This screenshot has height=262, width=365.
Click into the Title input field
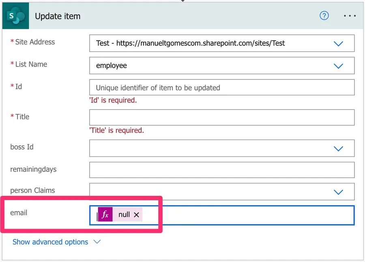pyautogui.click(x=221, y=118)
